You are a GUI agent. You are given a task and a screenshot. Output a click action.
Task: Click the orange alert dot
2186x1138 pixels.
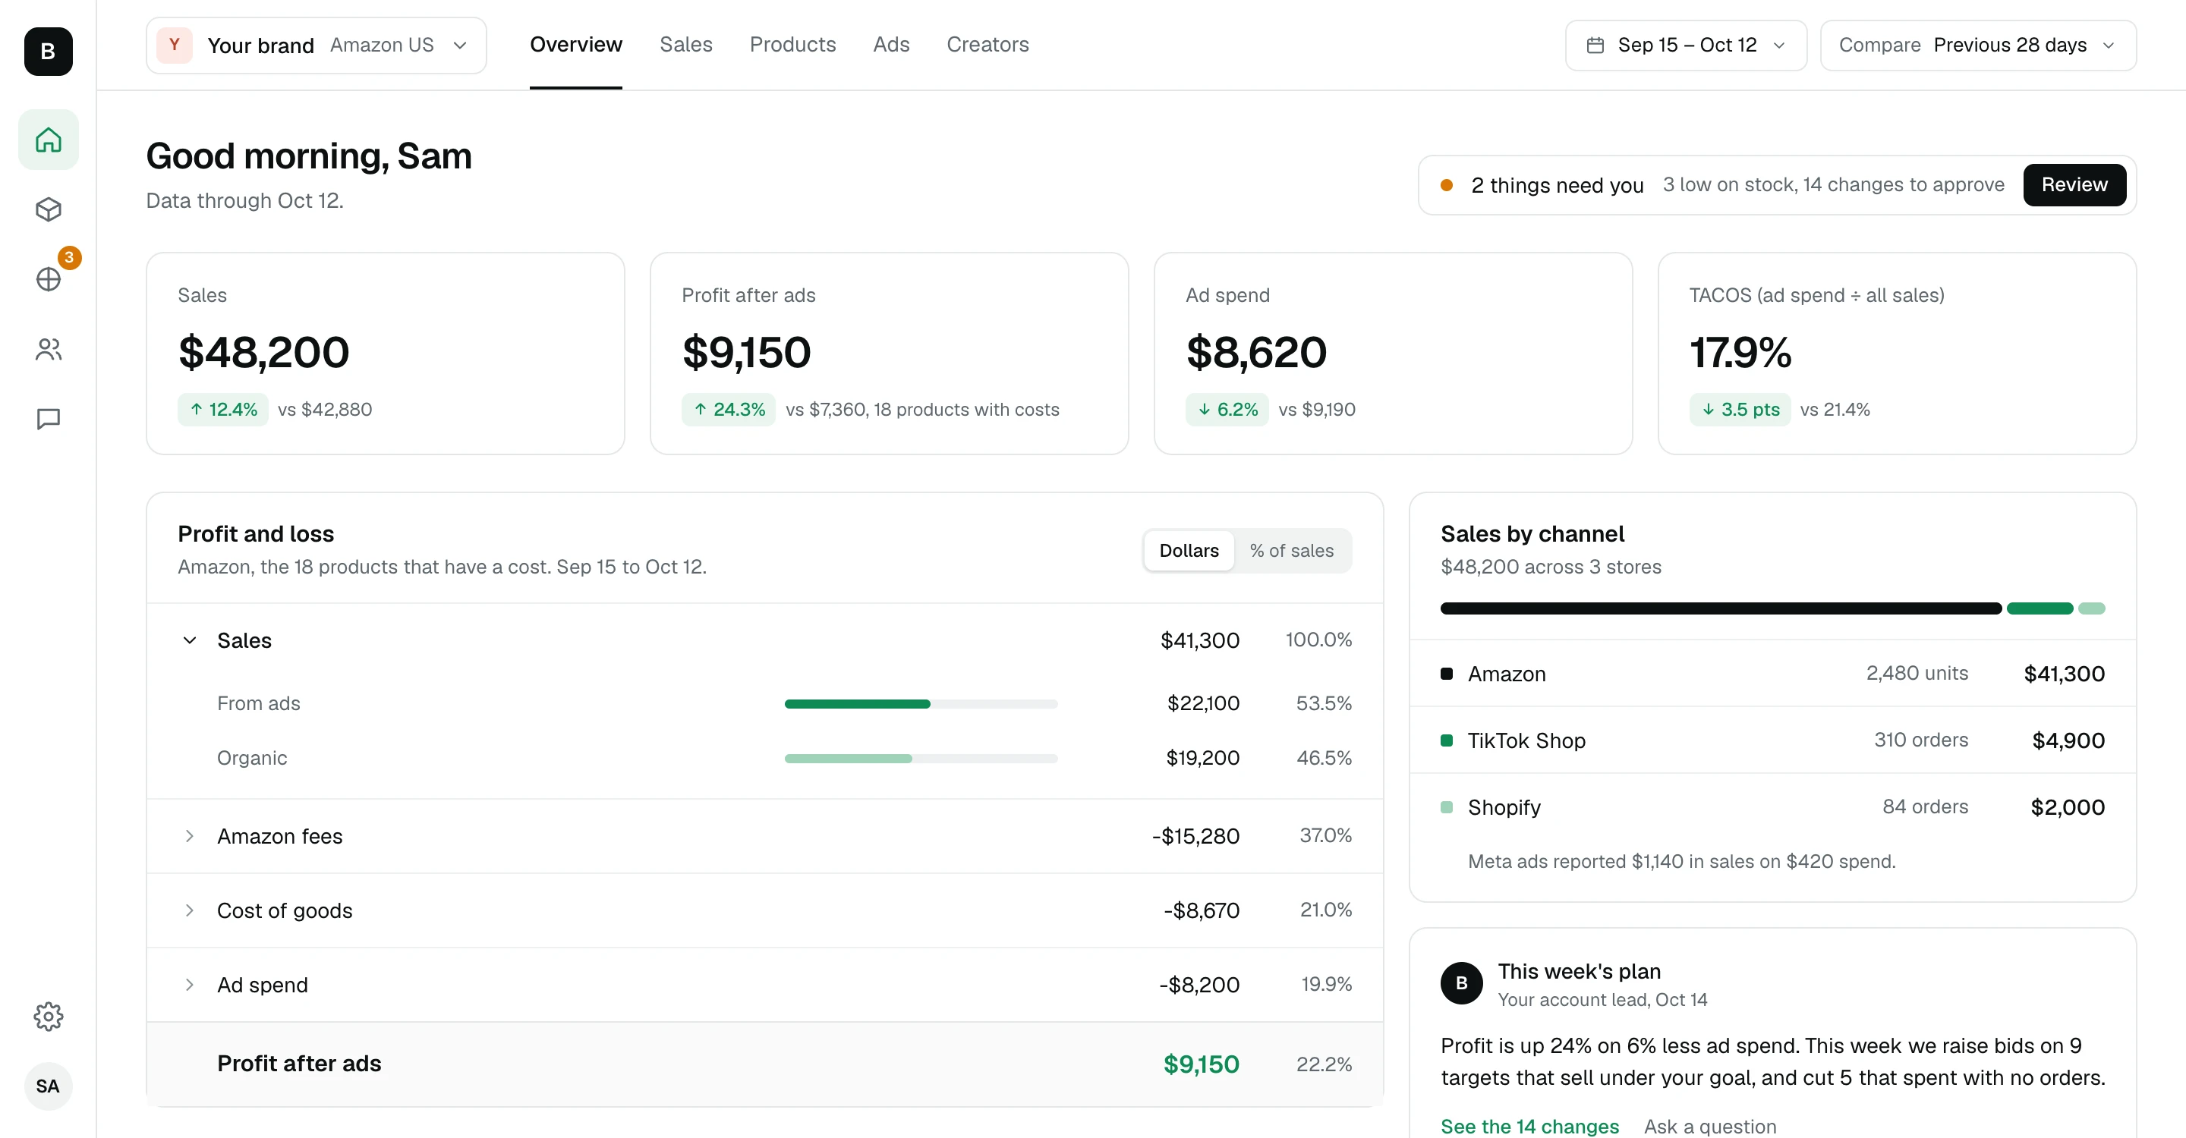[x=1447, y=185]
